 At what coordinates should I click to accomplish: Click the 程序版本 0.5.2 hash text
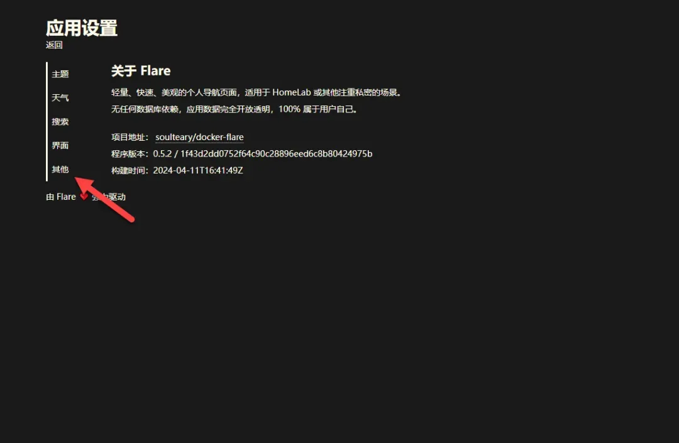click(262, 154)
